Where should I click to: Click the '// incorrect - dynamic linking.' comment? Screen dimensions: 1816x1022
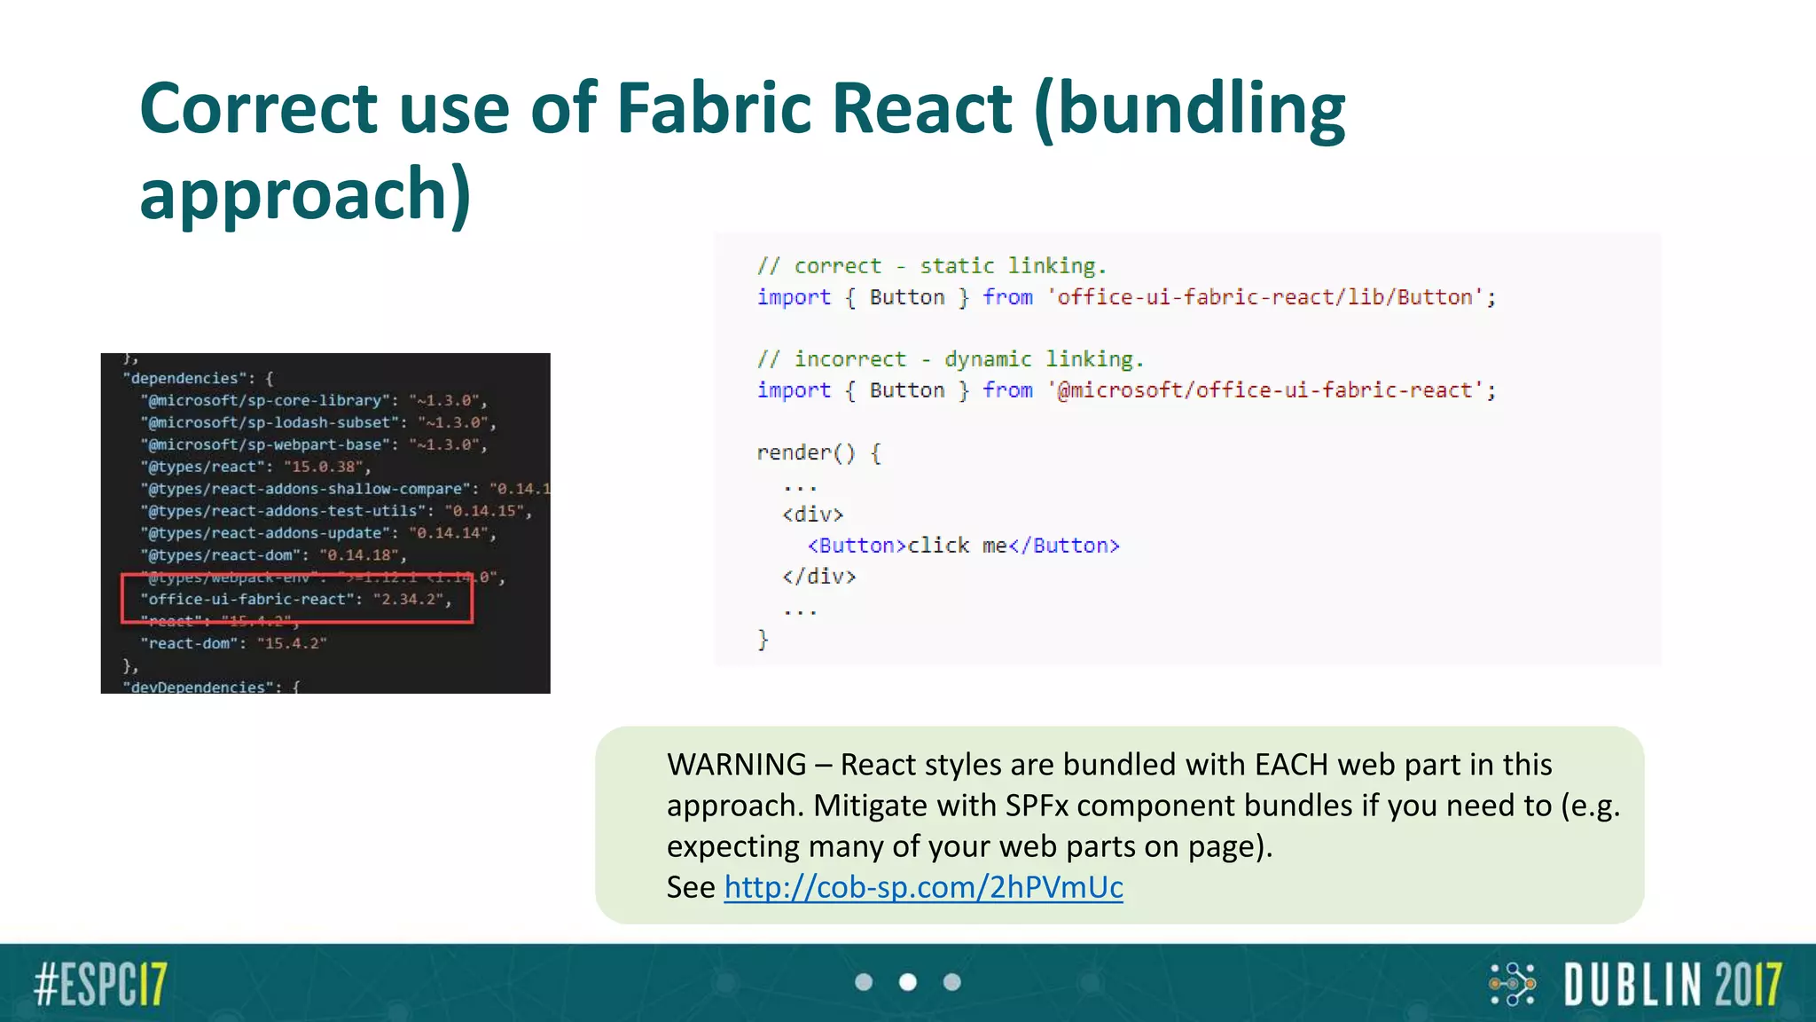tap(951, 359)
